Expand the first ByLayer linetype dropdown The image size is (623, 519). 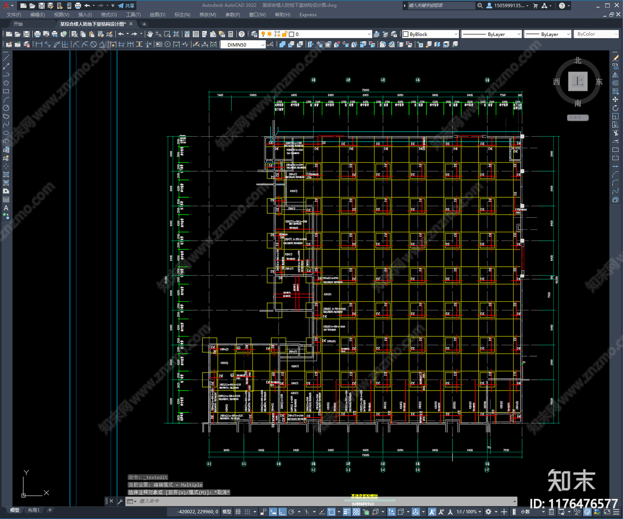[x=519, y=34]
